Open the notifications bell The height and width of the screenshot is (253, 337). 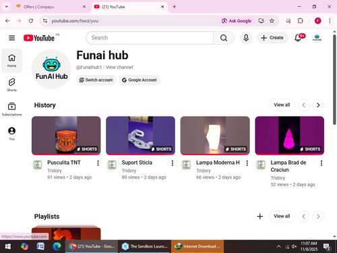coord(299,38)
